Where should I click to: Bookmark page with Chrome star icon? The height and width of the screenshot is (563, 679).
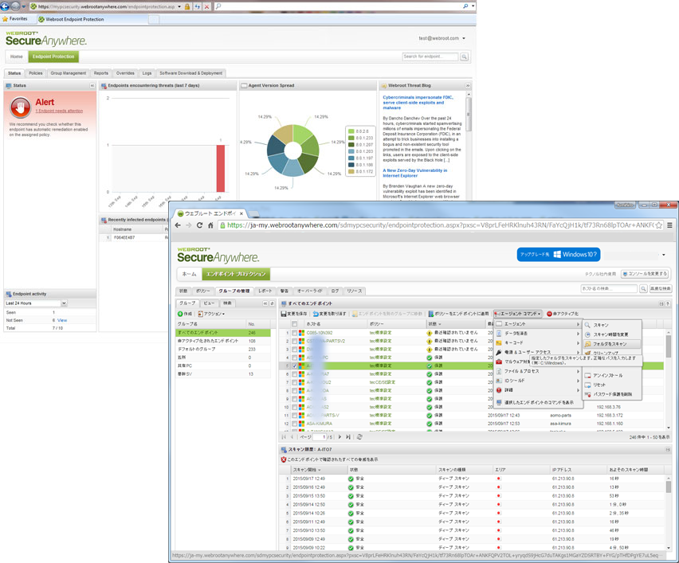coord(658,225)
